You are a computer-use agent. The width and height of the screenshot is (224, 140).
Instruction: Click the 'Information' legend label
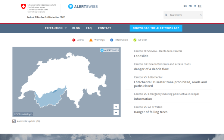point(121,40)
